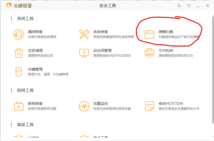Viewport: 214px width, 141px height.
Task: Click description 拦截程序推送的不受欢迎弹窗
Action: tap(179, 37)
